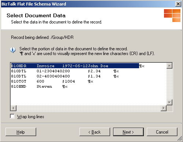183x142 pixels.
Task: Click the window resize grip
Action: tap(180, 139)
